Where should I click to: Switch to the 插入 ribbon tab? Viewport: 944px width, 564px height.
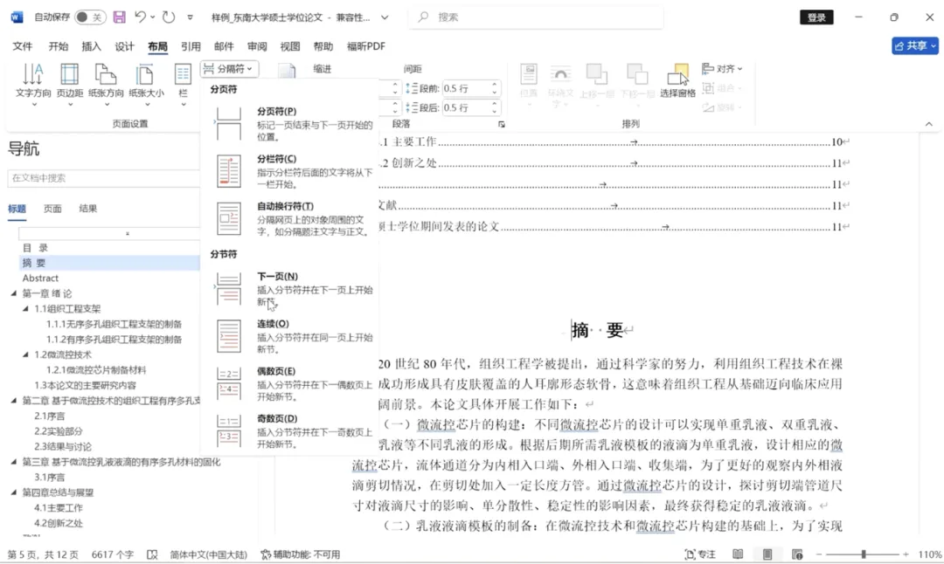tap(92, 46)
